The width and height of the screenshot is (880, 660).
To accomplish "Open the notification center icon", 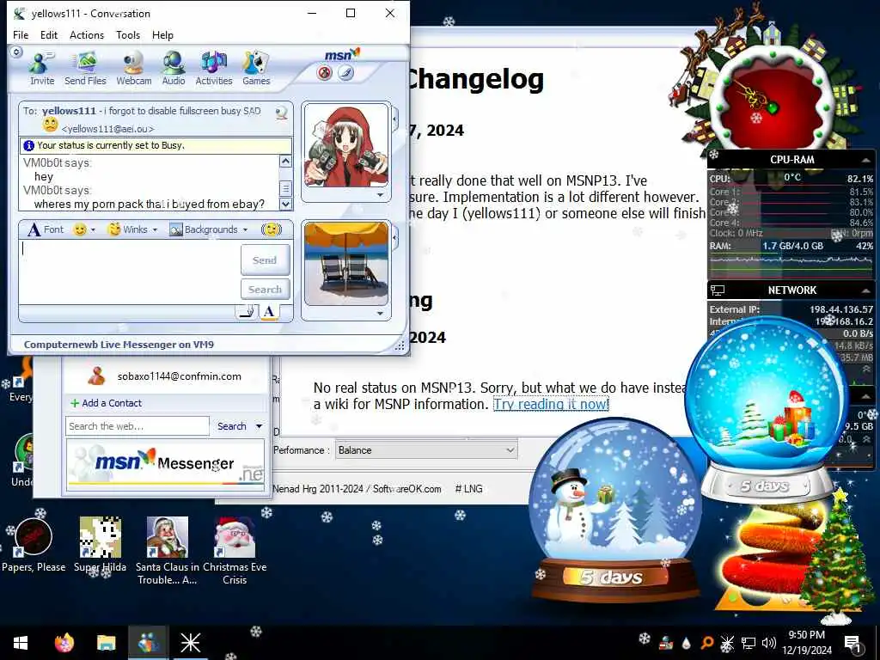I will point(853,644).
